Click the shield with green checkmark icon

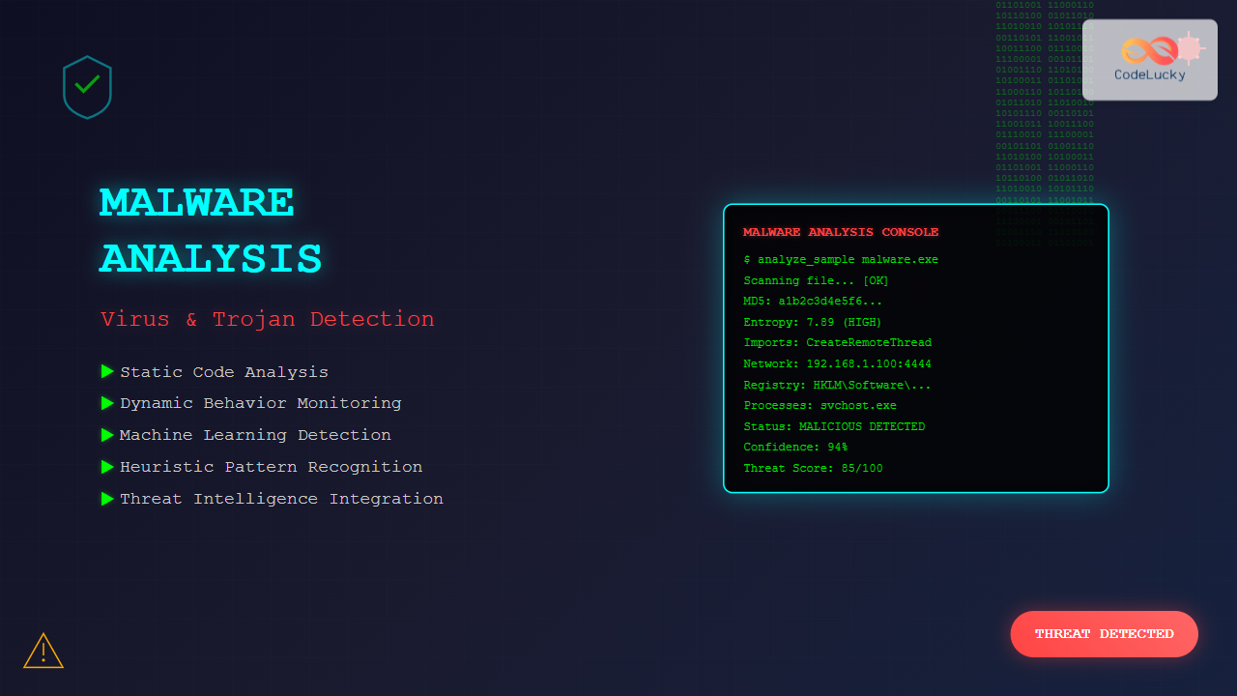(87, 87)
